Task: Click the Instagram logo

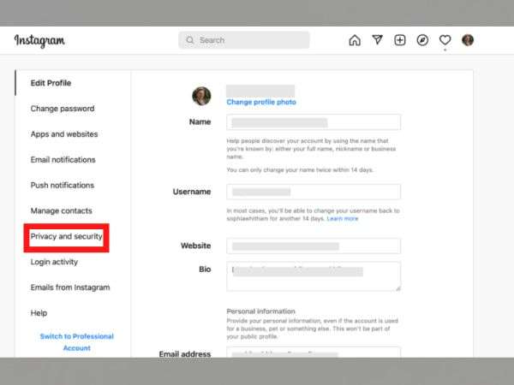Action: tap(39, 40)
